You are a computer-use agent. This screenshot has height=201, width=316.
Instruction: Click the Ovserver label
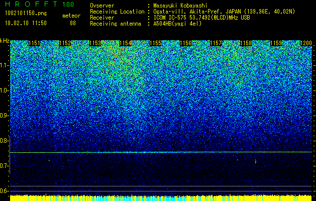coord(102,6)
